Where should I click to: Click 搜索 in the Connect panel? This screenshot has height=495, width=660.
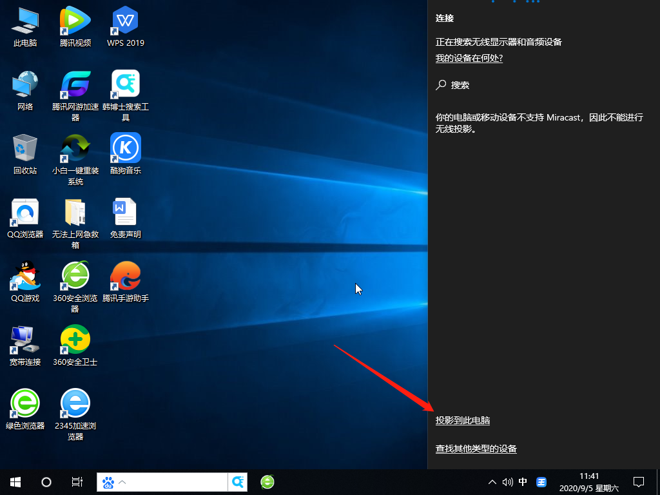pyautogui.click(x=460, y=85)
